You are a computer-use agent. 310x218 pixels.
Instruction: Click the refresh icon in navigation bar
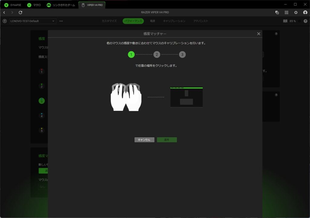click(20, 12)
